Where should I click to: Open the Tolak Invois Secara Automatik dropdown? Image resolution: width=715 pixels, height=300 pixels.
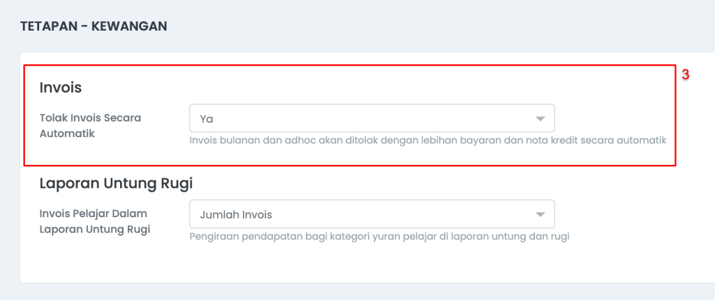tap(372, 118)
